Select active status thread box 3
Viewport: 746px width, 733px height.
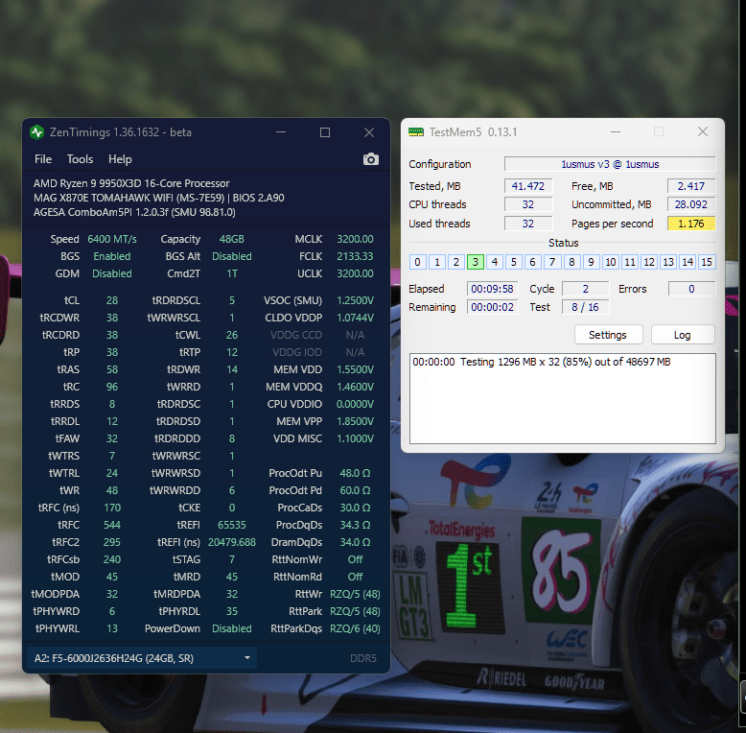click(x=475, y=262)
